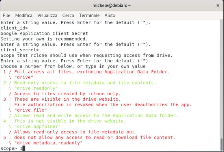This screenshot has width=224, height=152.
Task: Open the File menu
Action: [x=6, y=16]
